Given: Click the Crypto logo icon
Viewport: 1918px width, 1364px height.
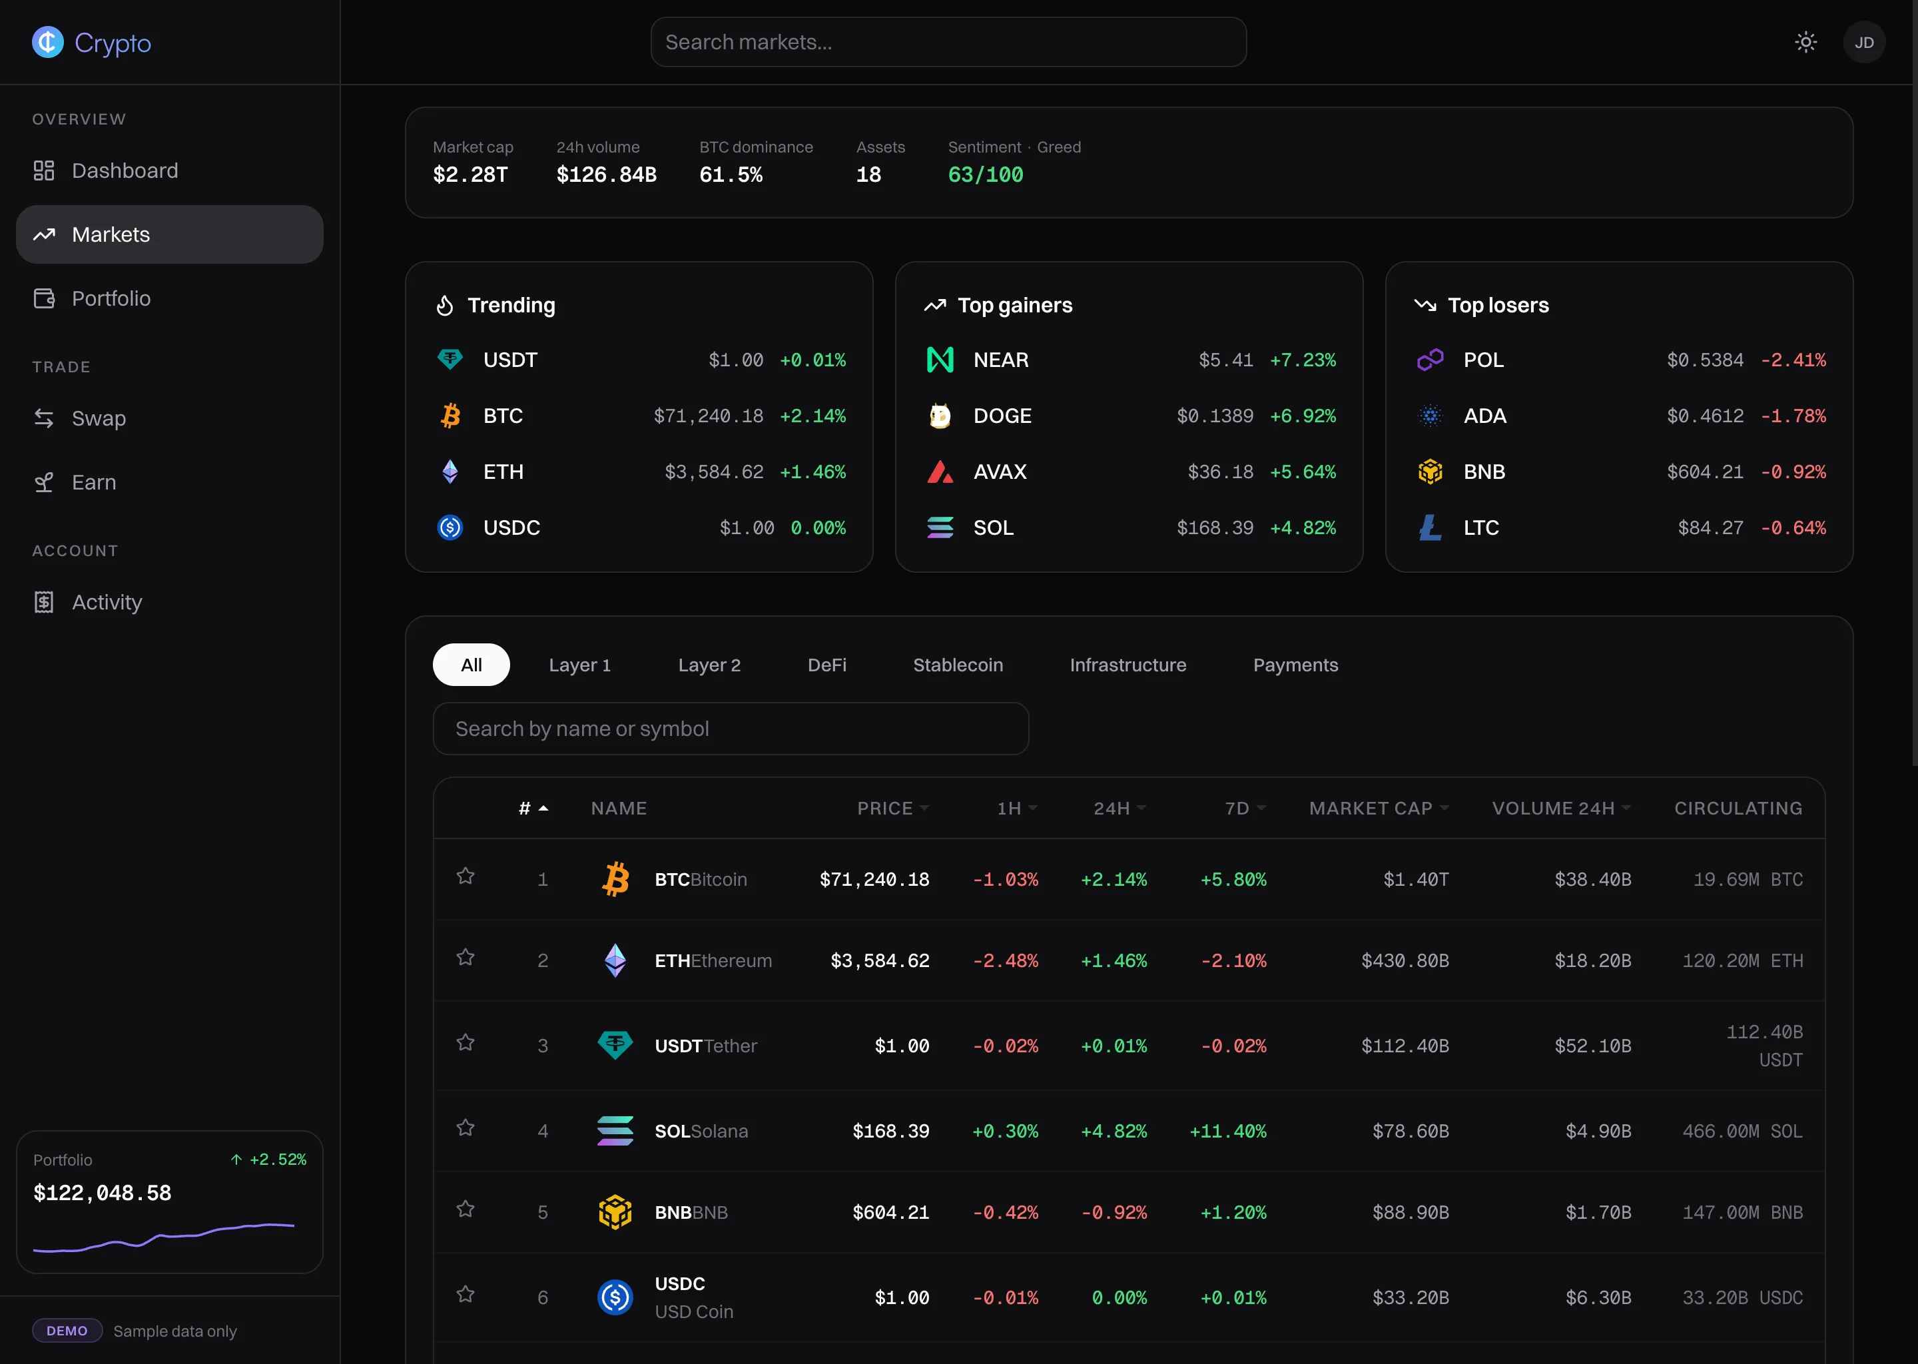Looking at the screenshot, I should [x=48, y=42].
